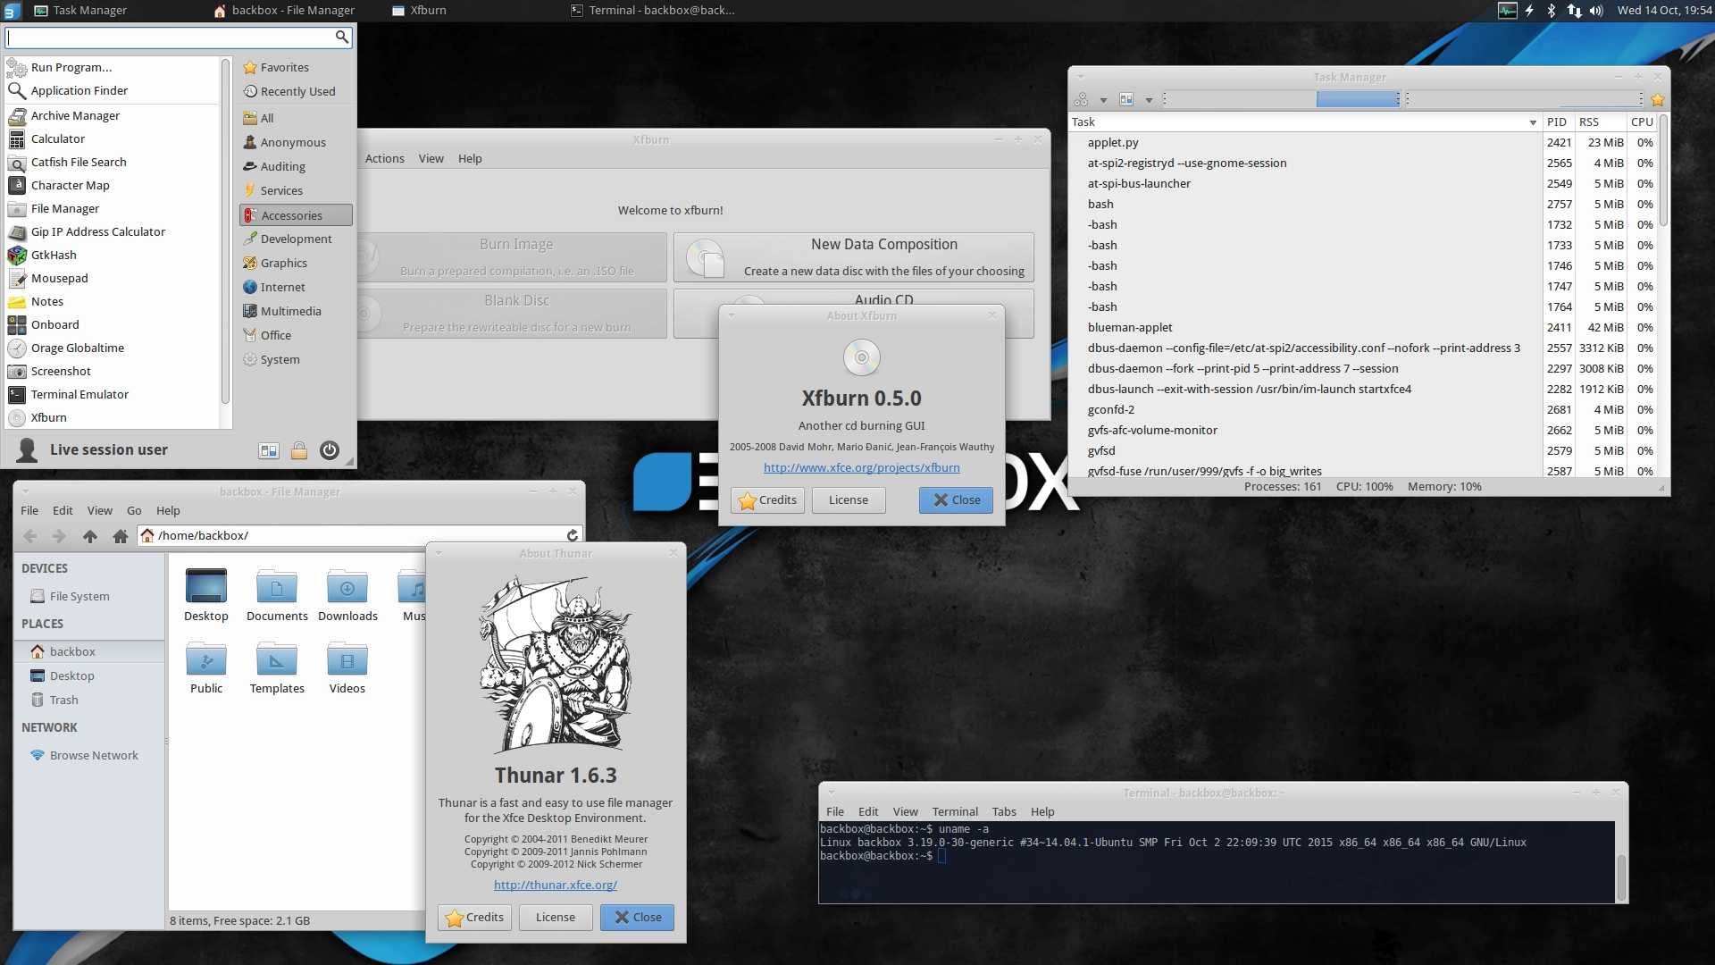Open About Thunar window menu arrow

pyautogui.click(x=438, y=553)
